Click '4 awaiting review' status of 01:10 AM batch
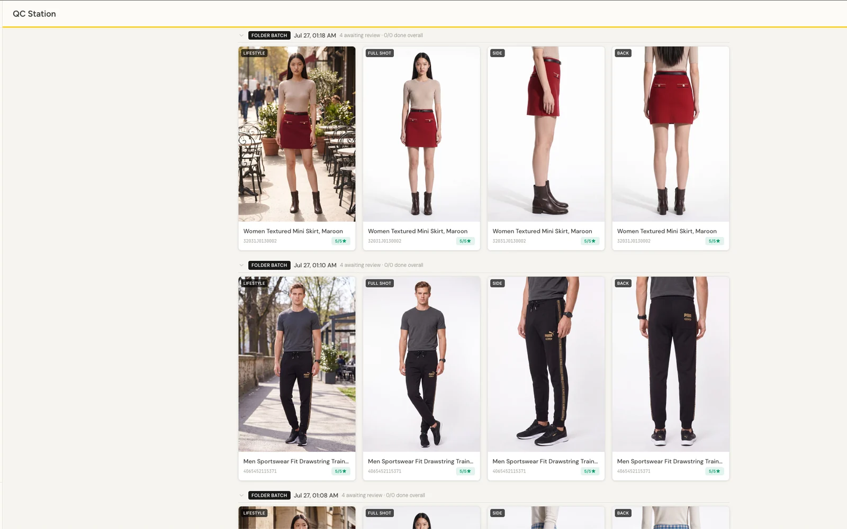Viewport: 847px width, 529px height. [x=361, y=265]
